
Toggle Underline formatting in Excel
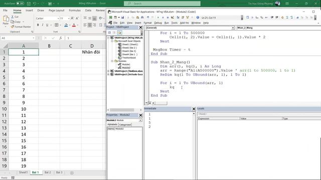[47, 25]
